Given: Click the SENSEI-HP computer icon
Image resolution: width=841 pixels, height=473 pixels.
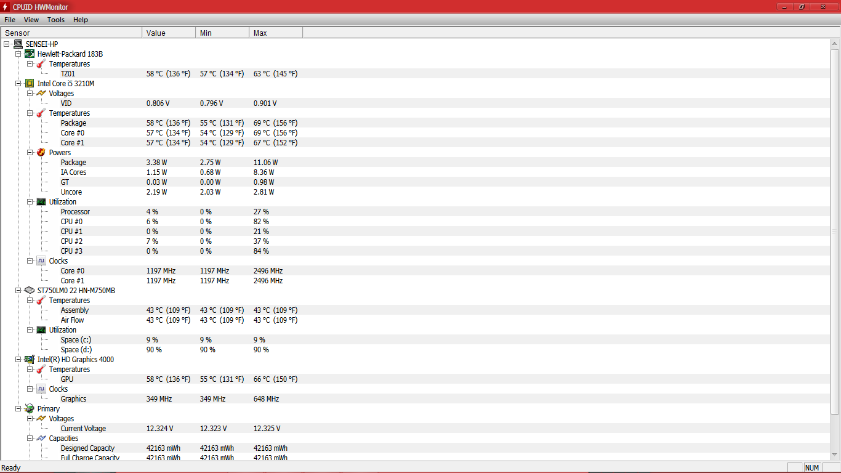Looking at the screenshot, I should [x=18, y=44].
